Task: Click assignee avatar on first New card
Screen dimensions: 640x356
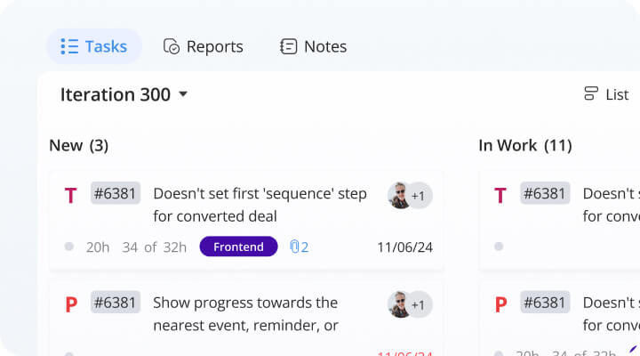Action: coord(401,195)
